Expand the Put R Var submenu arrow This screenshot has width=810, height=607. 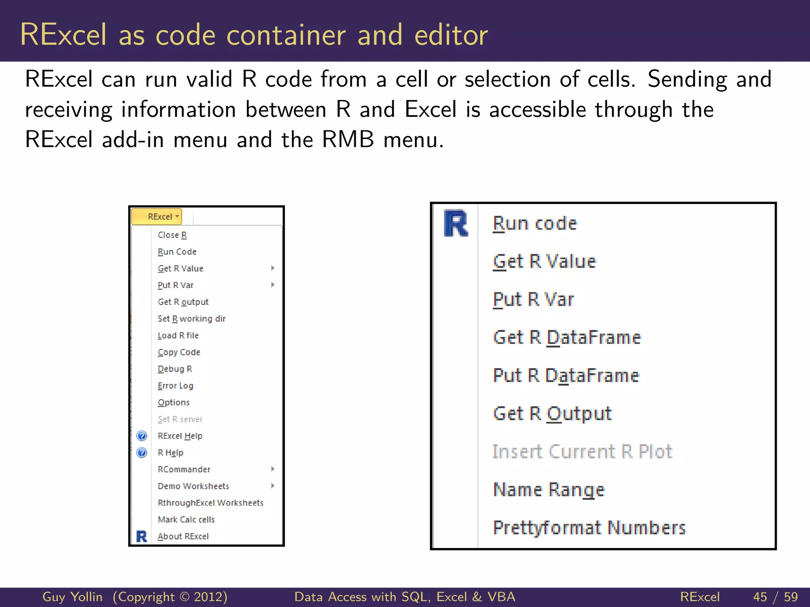[273, 285]
